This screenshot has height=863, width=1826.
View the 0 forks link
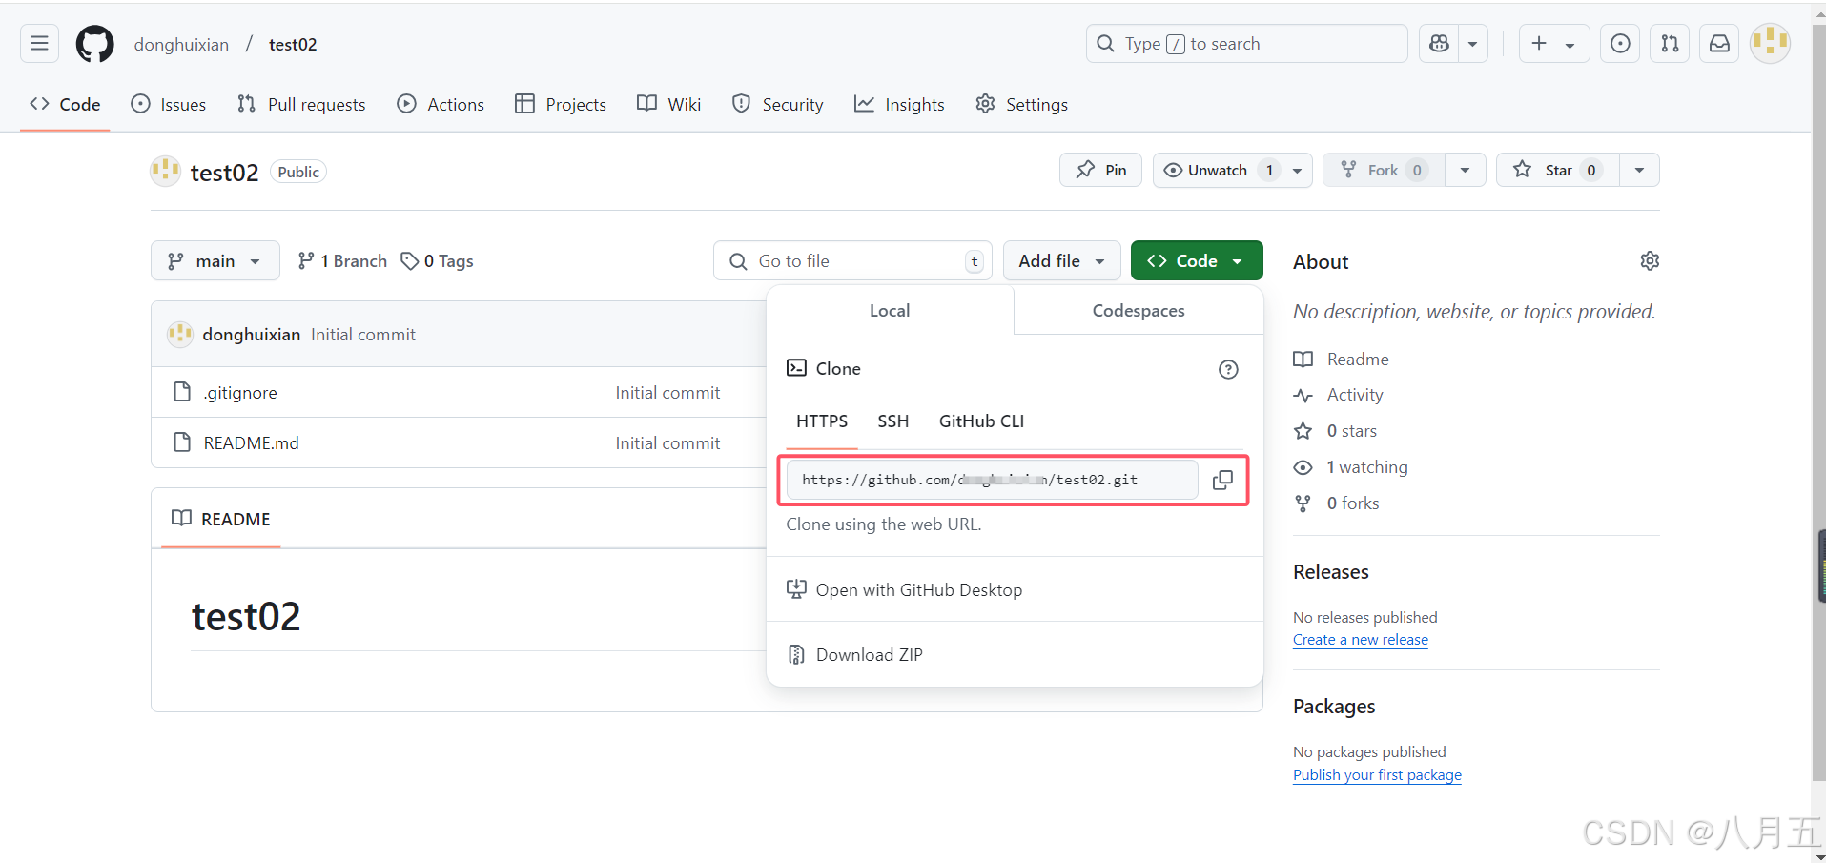click(x=1337, y=503)
